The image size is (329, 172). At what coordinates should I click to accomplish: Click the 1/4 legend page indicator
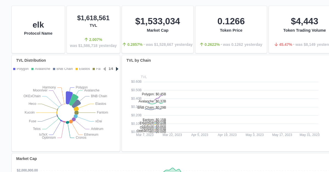pos(111,69)
